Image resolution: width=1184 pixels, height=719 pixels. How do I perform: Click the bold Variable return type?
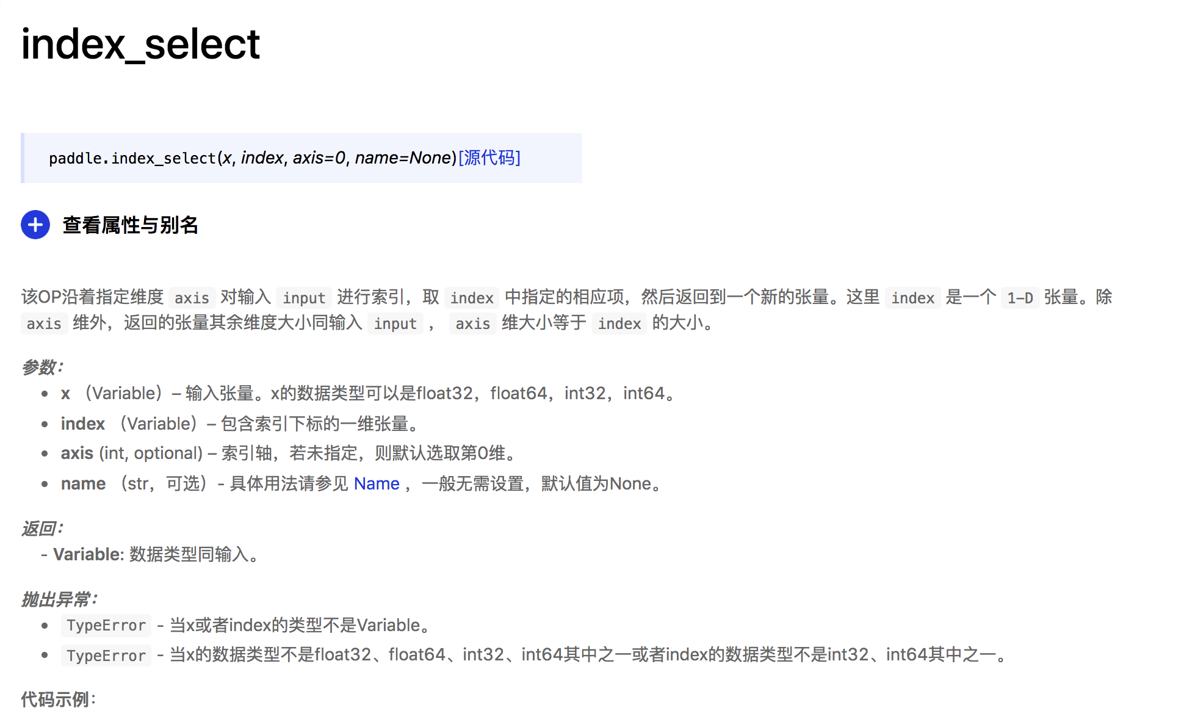point(88,554)
